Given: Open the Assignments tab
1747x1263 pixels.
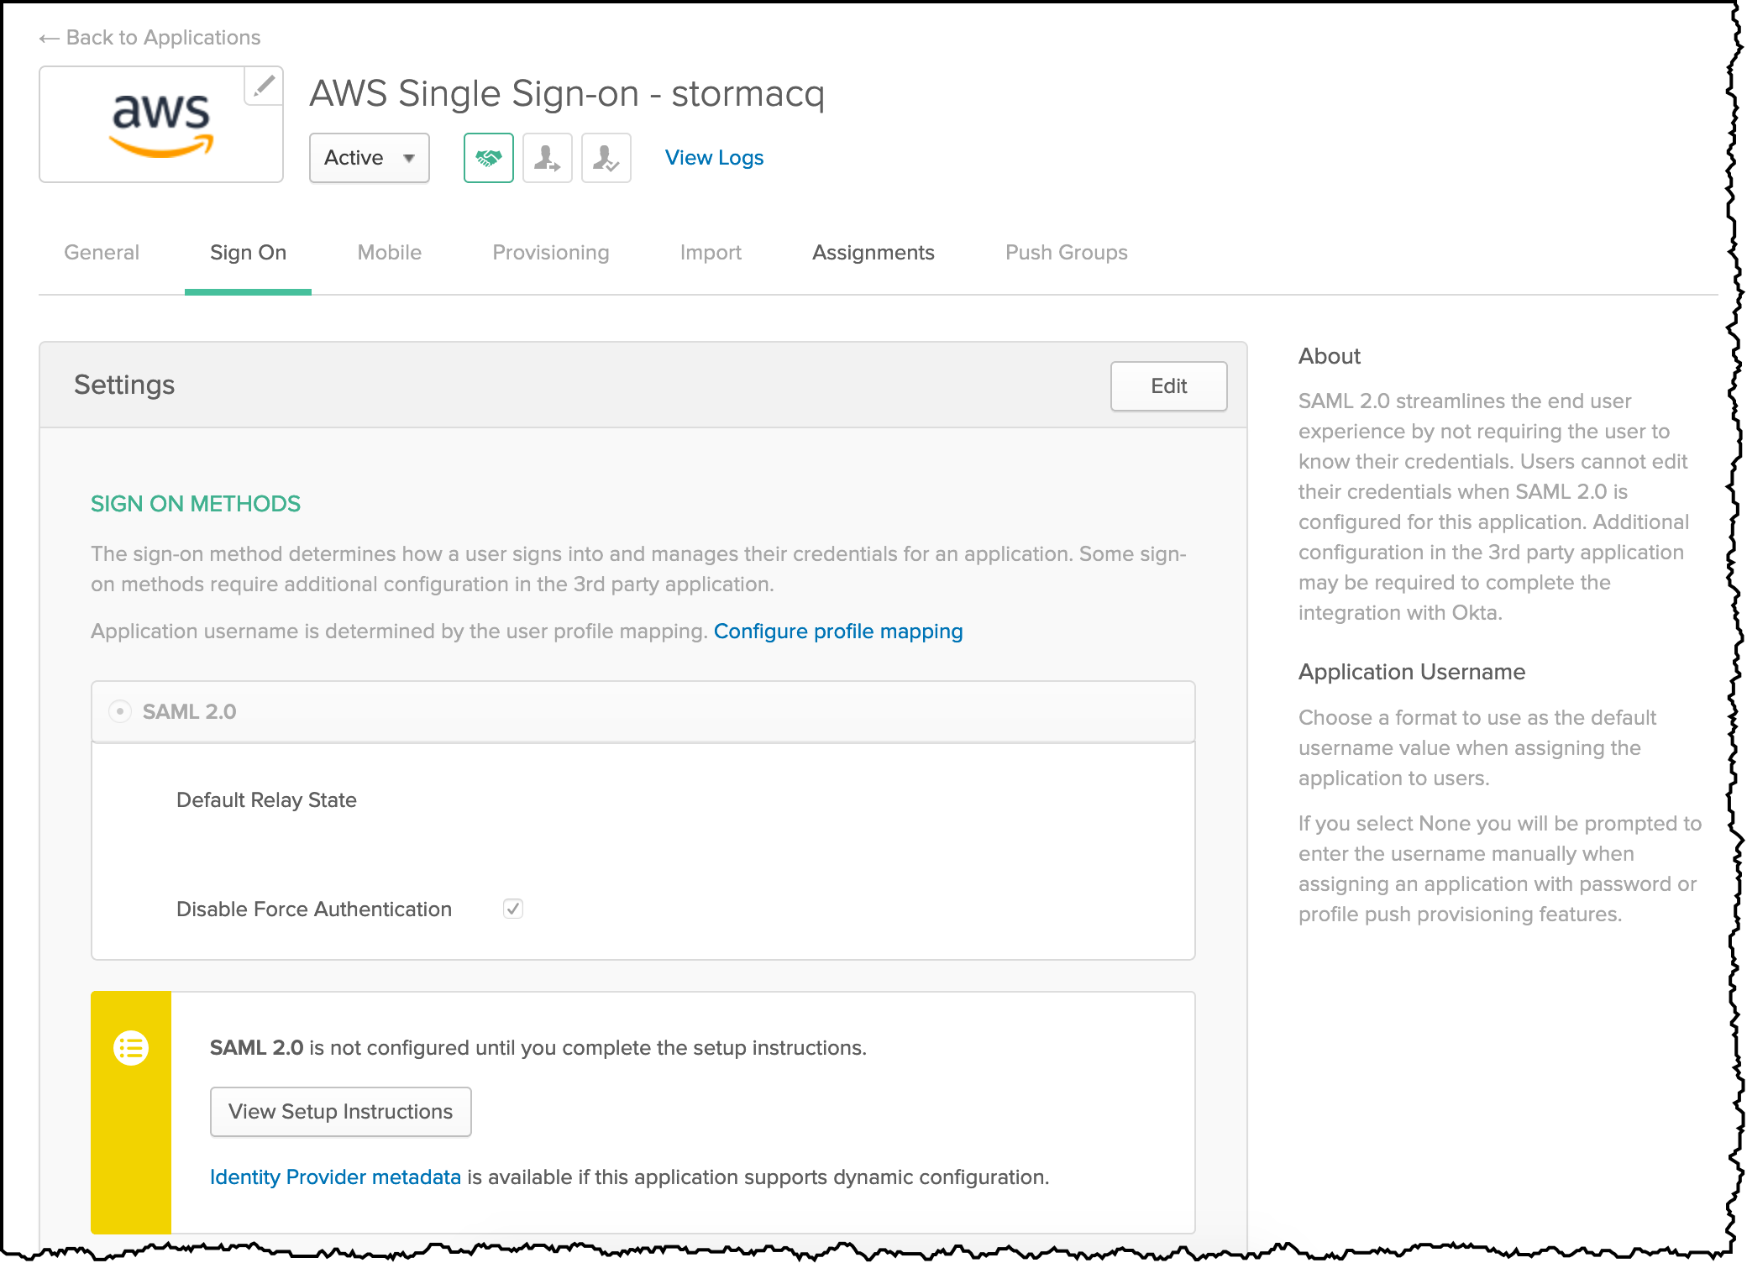Looking at the screenshot, I should (x=873, y=252).
